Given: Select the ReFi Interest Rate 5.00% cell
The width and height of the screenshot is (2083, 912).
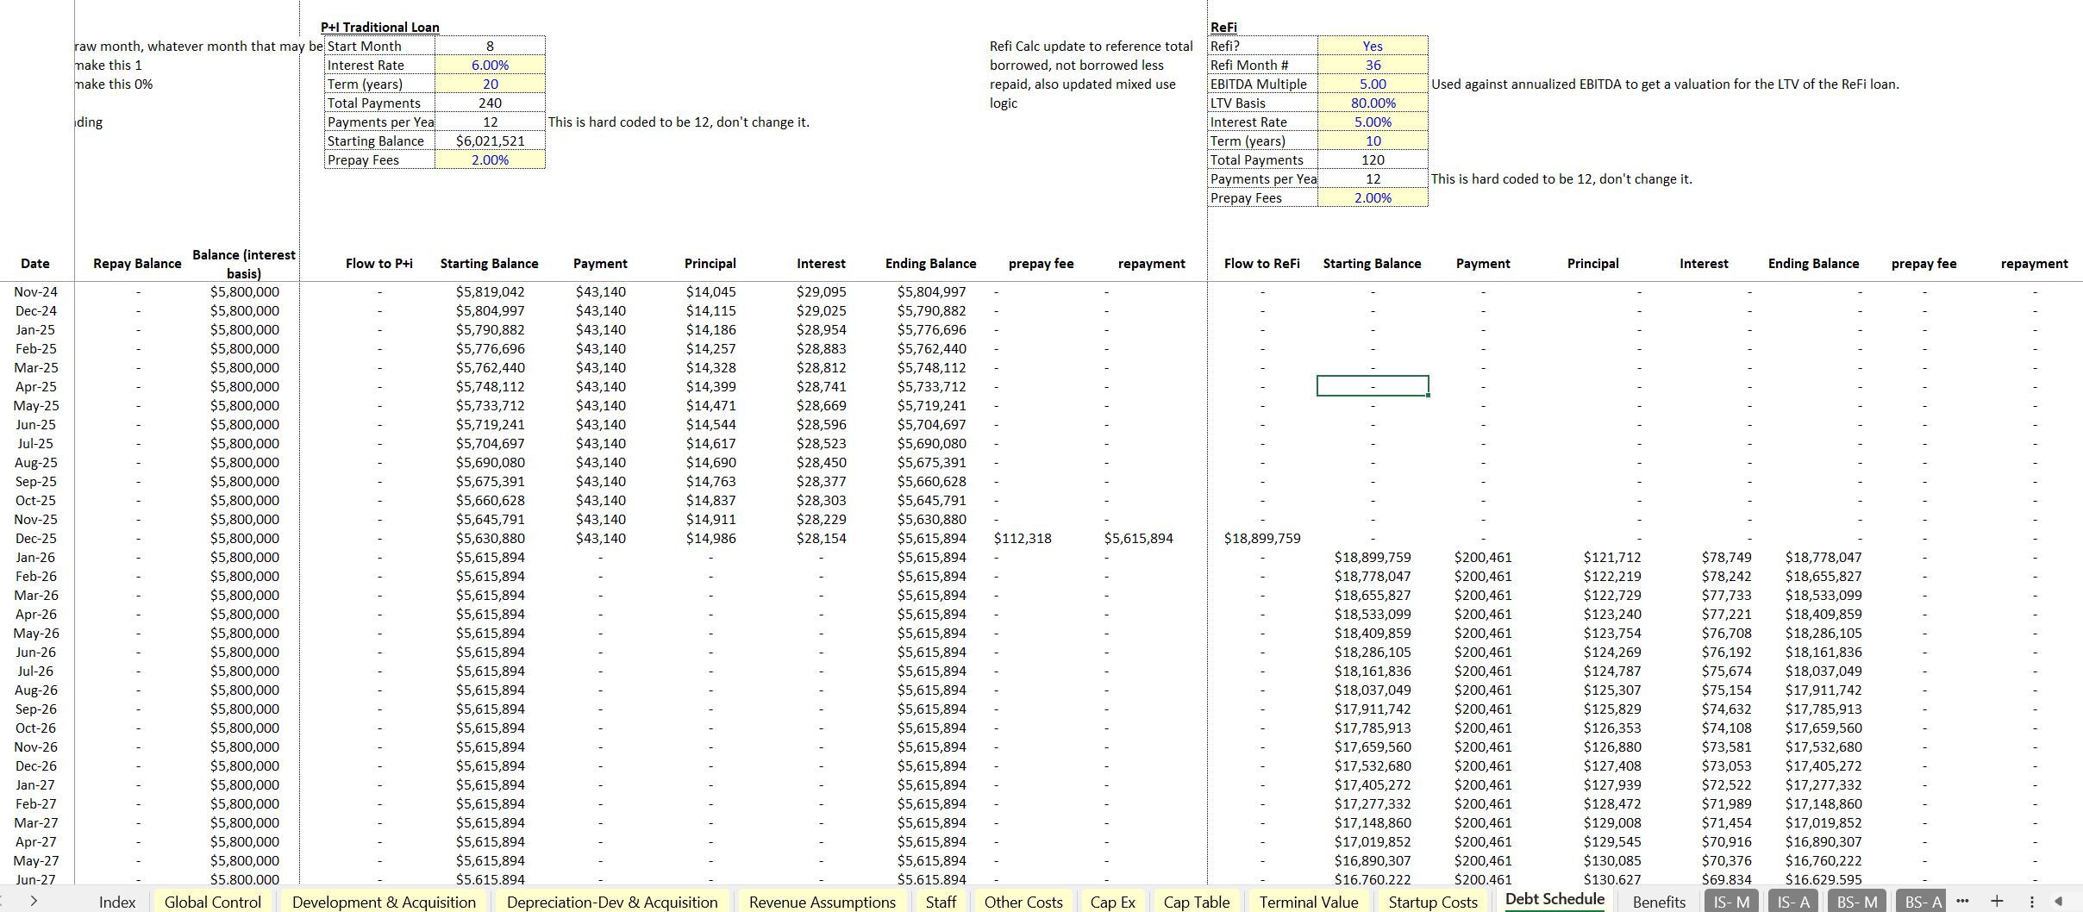Looking at the screenshot, I should coord(1373,122).
